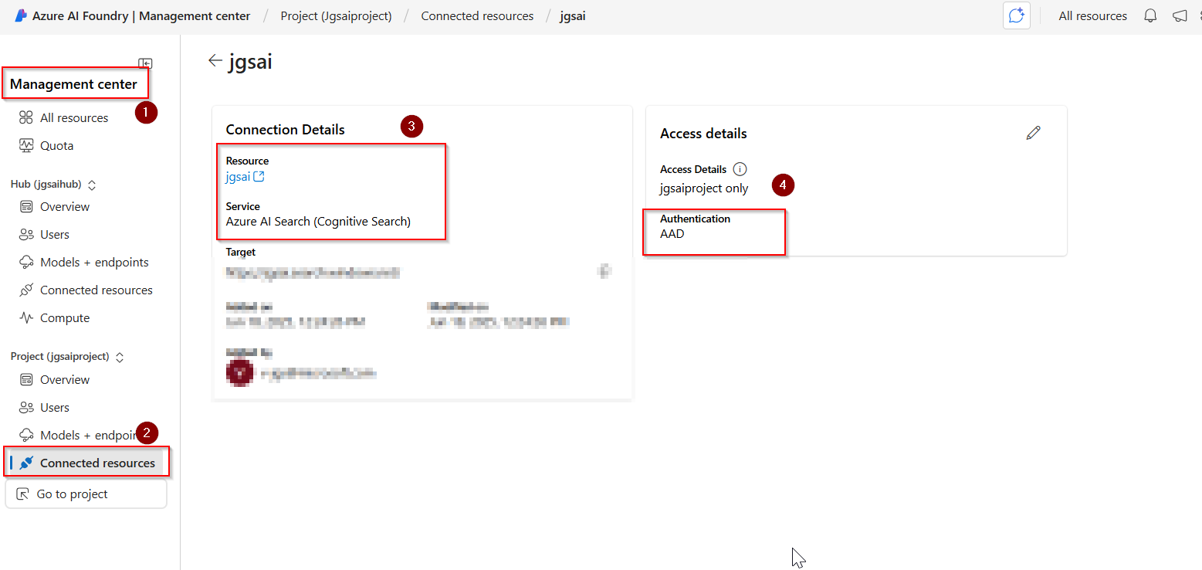
Task: Click the Compute pulse icon
Action: (26, 317)
